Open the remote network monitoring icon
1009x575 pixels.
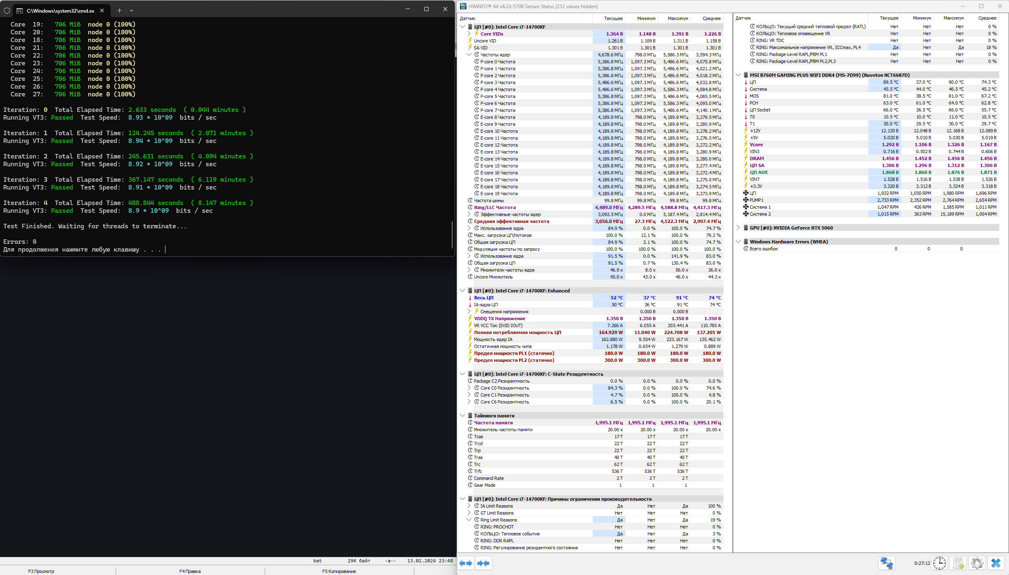[886, 563]
